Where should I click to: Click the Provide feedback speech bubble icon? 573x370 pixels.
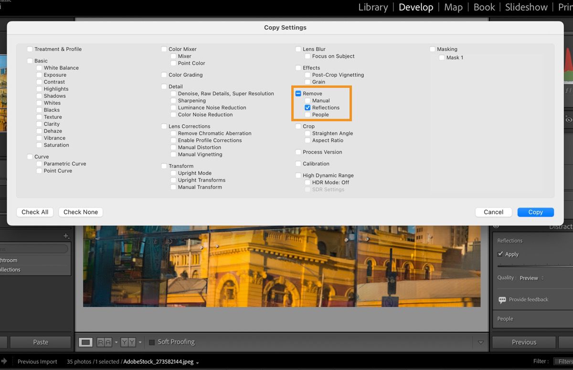tap(502, 300)
